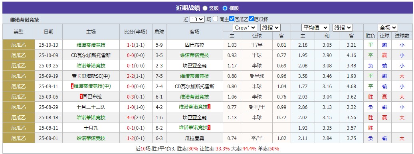
Task: Select the 横版 radio button
Action: click(225, 8)
